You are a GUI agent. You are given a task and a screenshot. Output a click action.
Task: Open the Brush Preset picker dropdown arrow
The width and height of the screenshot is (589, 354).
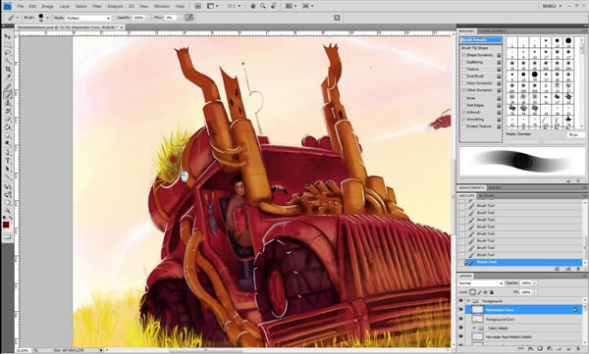48,18
